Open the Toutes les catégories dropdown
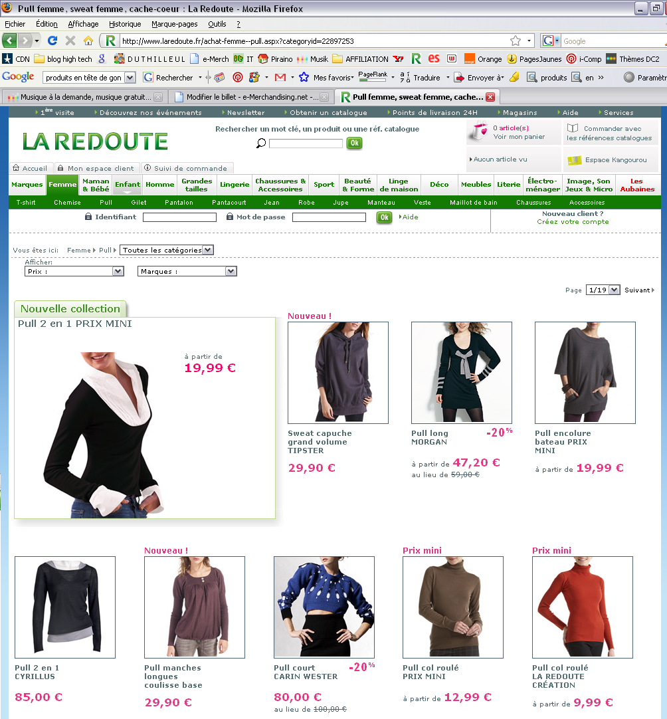 (166, 250)
